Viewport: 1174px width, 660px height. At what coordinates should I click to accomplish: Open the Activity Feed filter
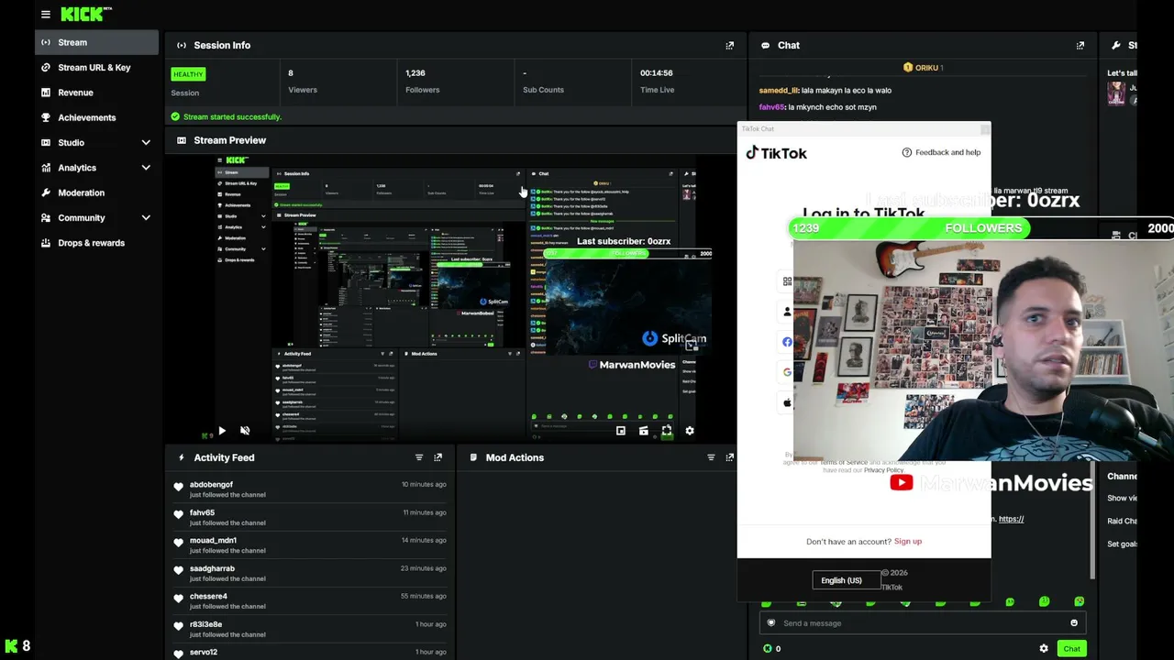click(419, 457)
